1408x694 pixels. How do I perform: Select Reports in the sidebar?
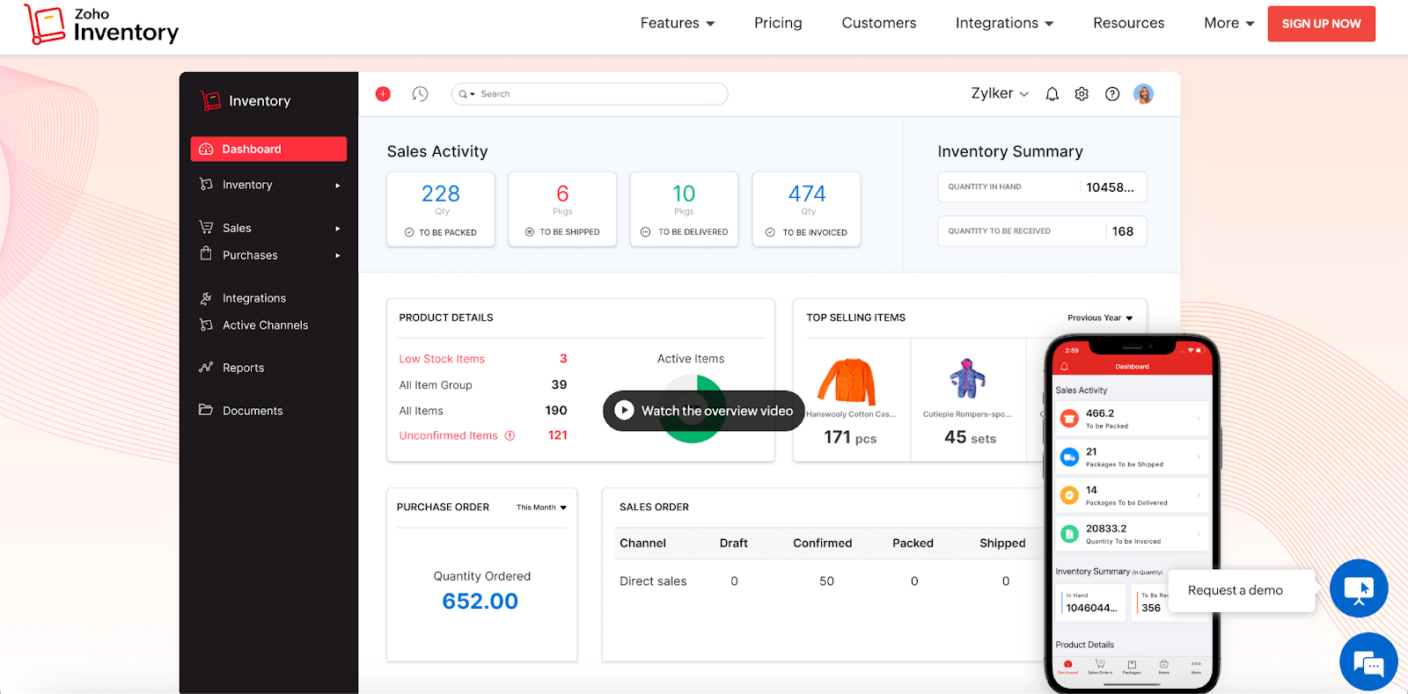coord(243,368)
